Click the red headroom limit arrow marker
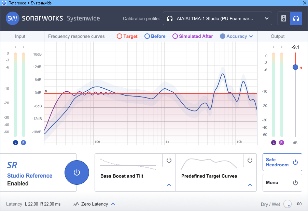Image resolution: width=308 pixels, height=211 pixels. pyautogui.click(x=301, y=67)
